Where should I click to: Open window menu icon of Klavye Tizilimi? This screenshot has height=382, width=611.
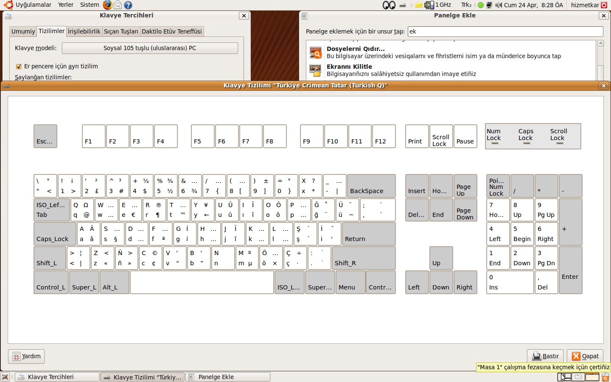(6, 86)
